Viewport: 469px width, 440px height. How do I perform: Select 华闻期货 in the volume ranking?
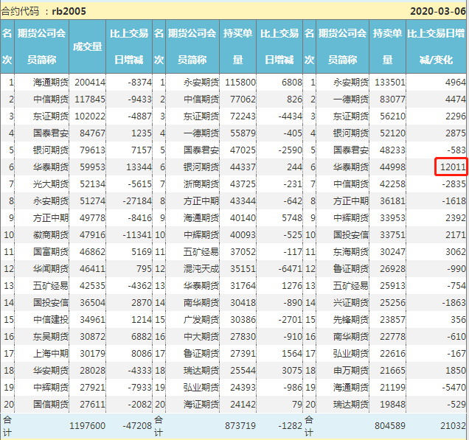51,269
